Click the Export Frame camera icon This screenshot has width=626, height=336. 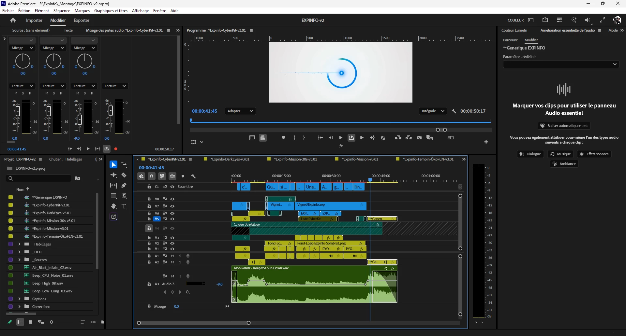point(419,138)
